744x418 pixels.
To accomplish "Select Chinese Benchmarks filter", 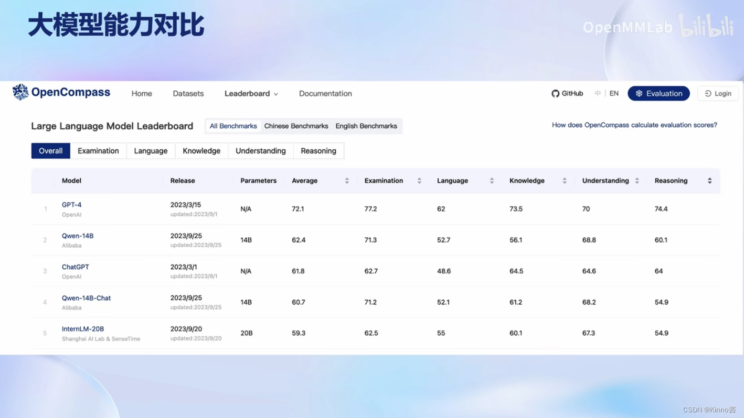I will pyautogui.click(x=296, y=126).
